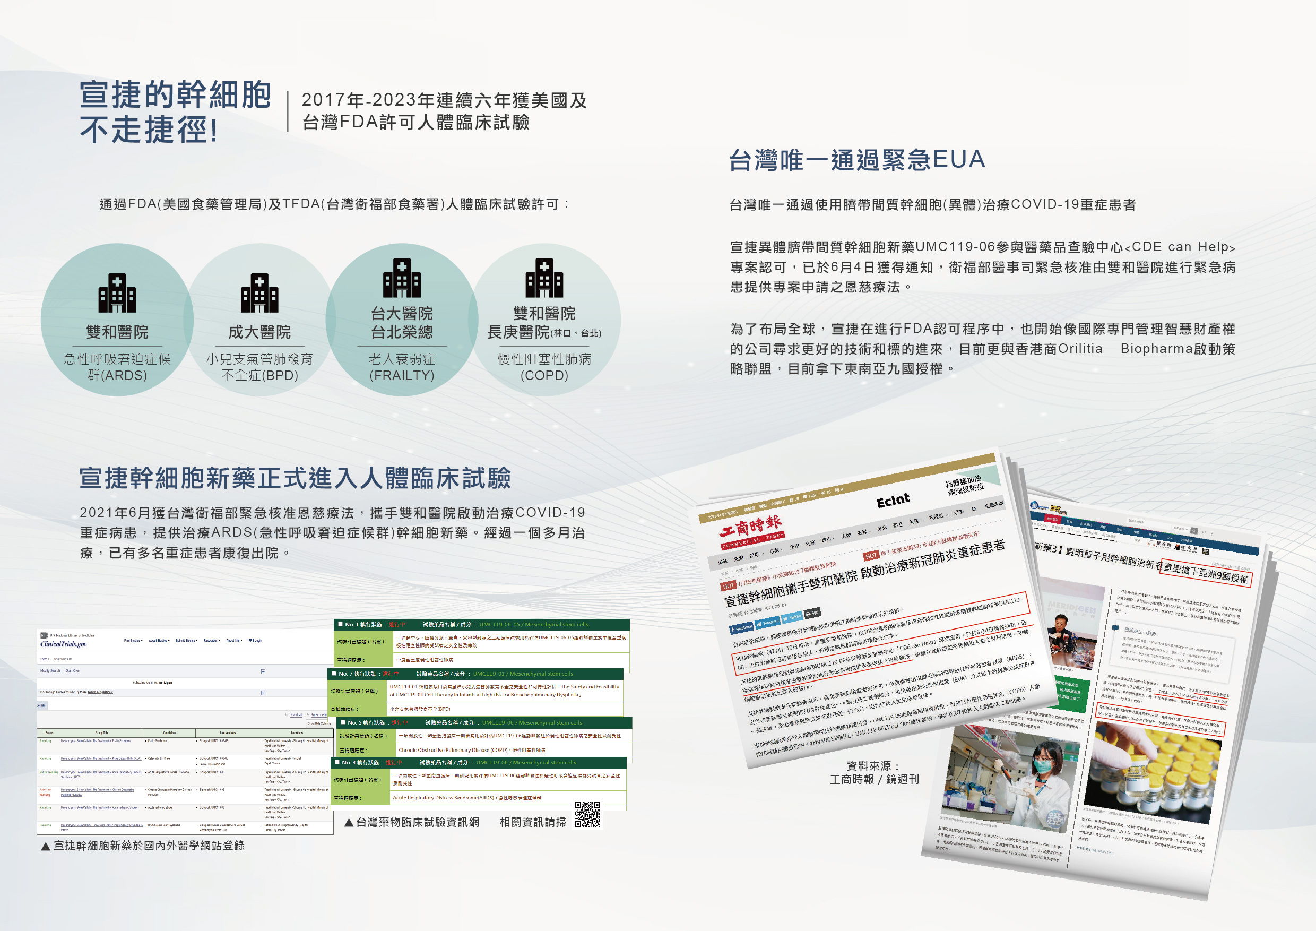1316x931 pixels.
Task: Tick the No. 5 trial record checkbox
Action: point(343,722)
